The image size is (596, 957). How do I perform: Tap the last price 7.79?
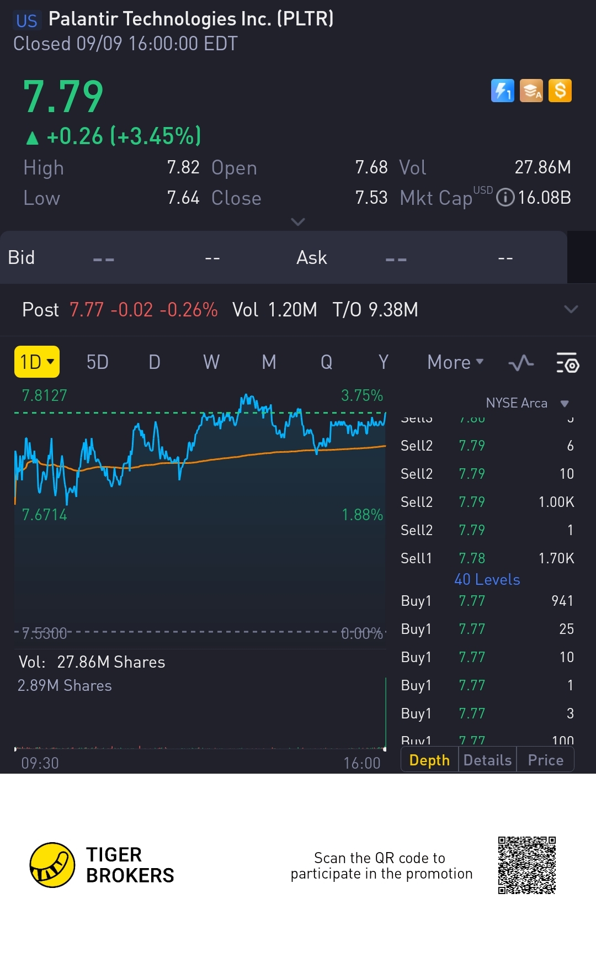pyautogui.click(x=63, y=97)
